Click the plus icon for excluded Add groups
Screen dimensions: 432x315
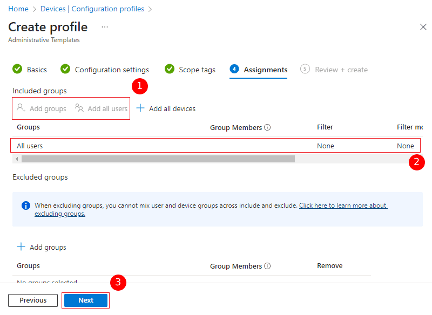pyautogui.click(x=21, y=247)
